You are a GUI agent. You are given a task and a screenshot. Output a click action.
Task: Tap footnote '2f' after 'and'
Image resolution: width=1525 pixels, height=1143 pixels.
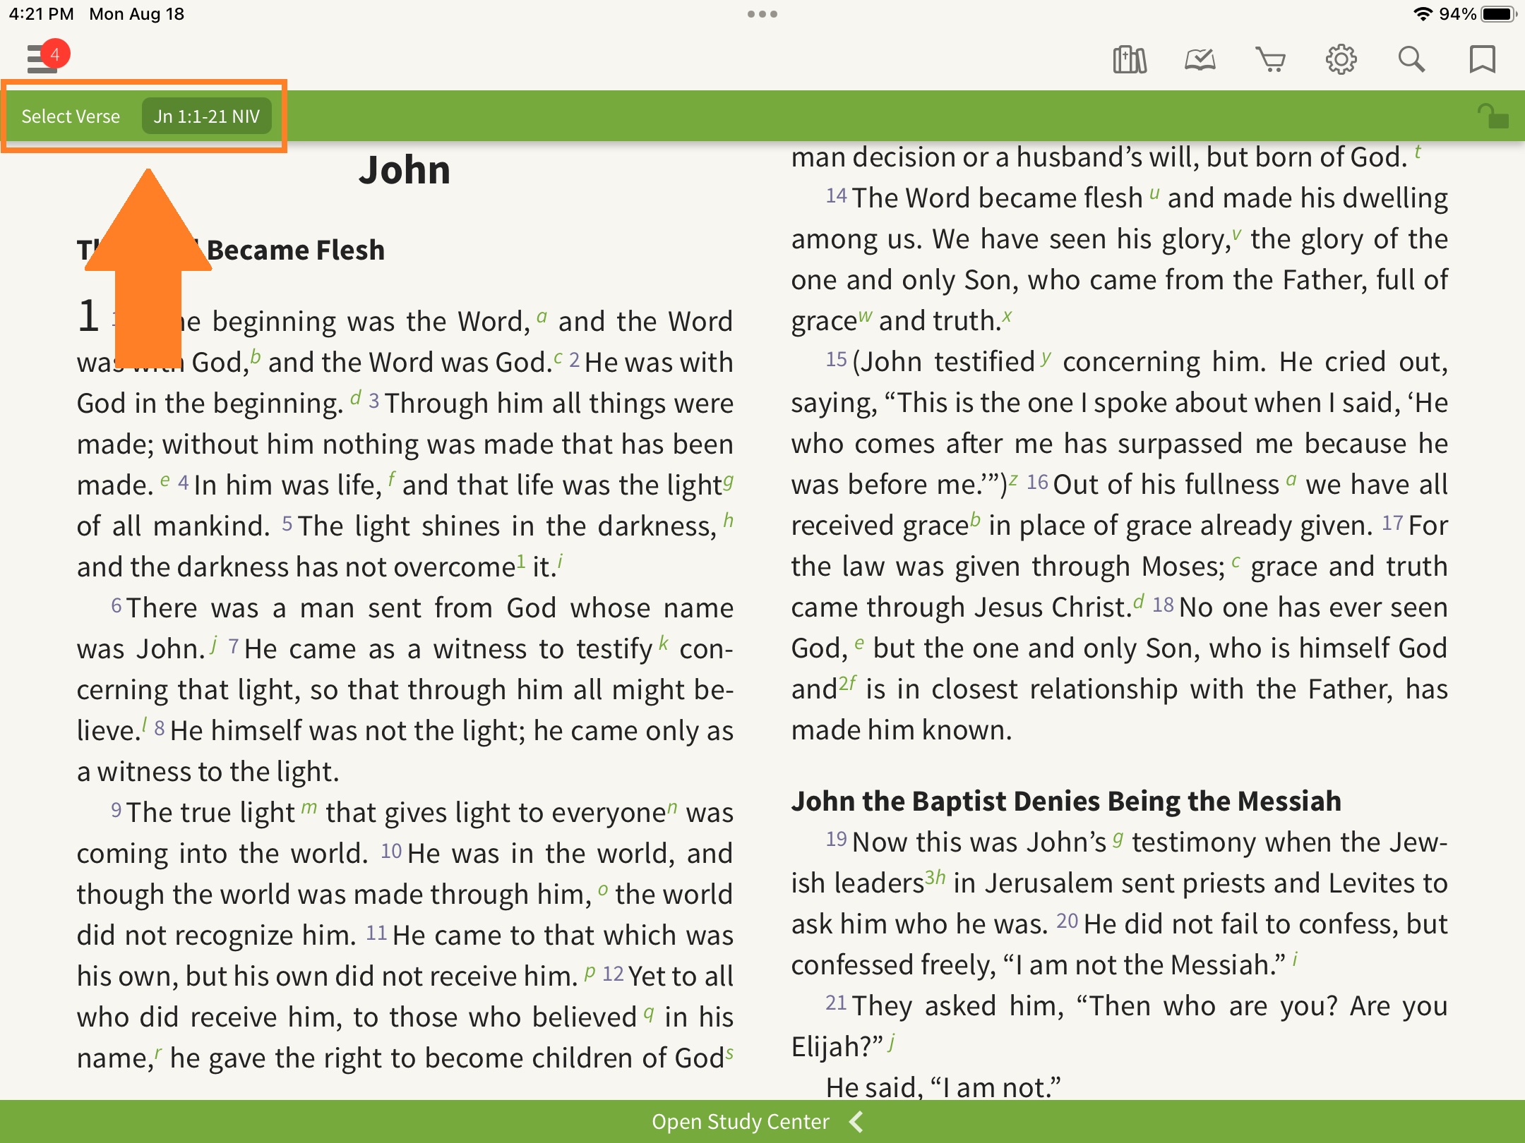click(848, 683)
